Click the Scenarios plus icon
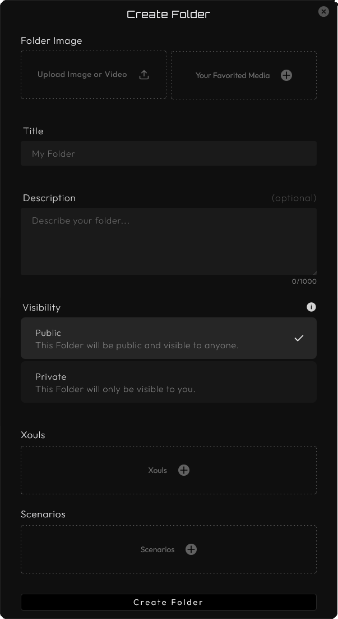This screenshot has height=619, width=338. (191, 549)
